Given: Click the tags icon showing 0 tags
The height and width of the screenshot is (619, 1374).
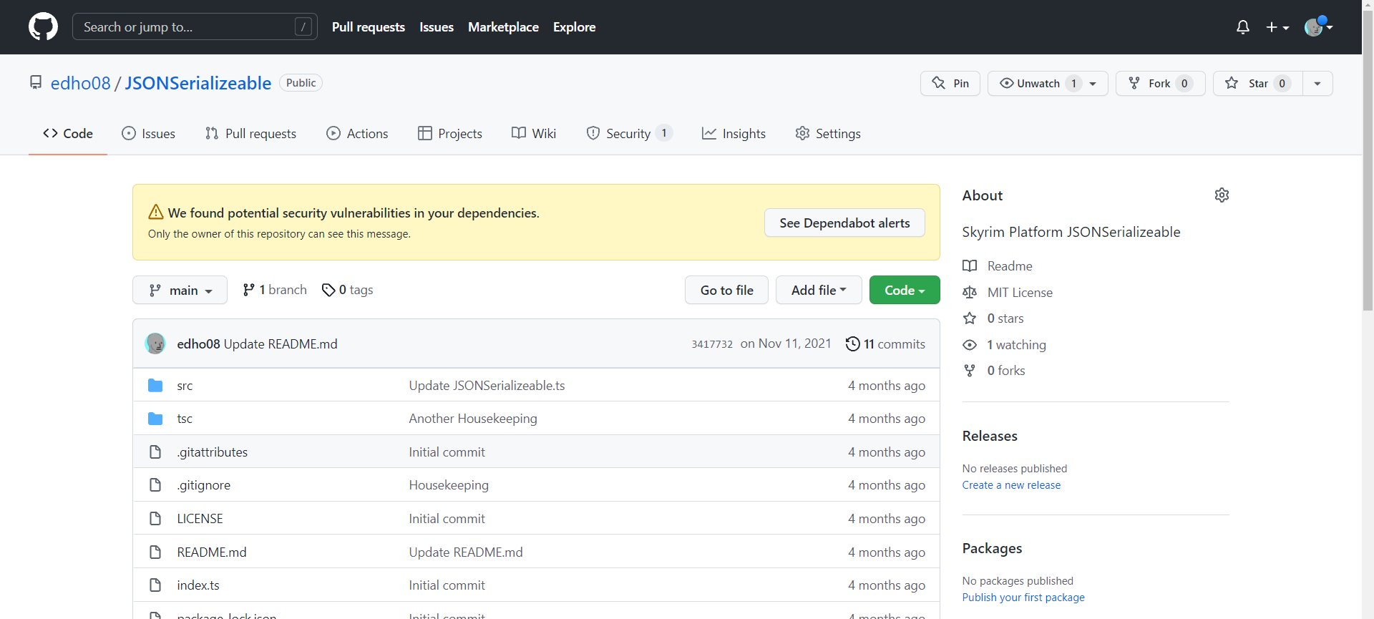Looking at the screenshot, I should pos(328,290).
